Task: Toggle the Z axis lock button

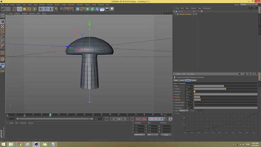Action: tap(50, 9)
